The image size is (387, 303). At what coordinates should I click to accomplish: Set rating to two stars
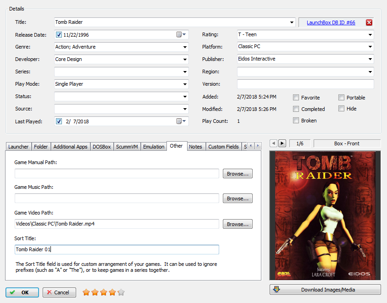click(x=95, y=292)
